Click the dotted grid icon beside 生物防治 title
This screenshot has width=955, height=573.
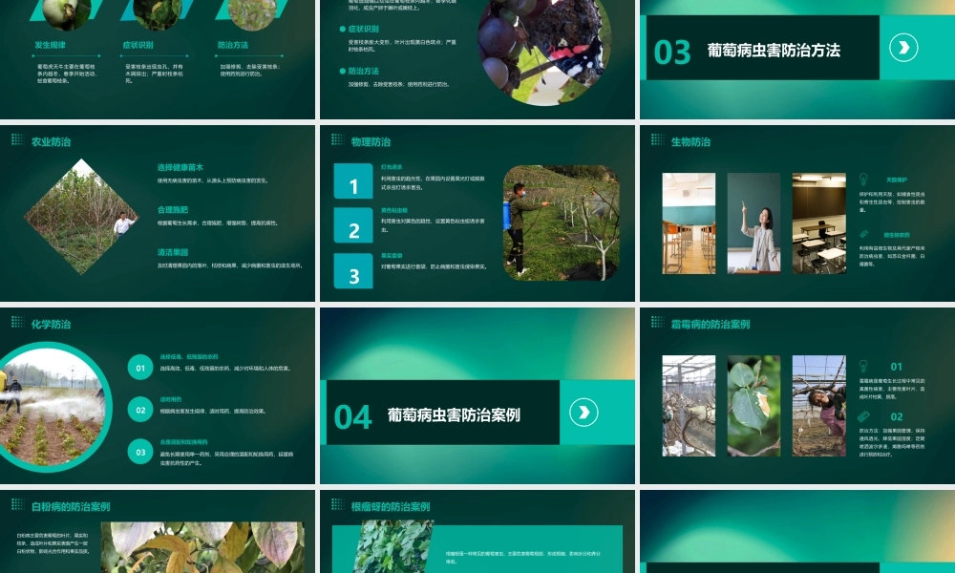pyautogui.click(x=657, y=140)
